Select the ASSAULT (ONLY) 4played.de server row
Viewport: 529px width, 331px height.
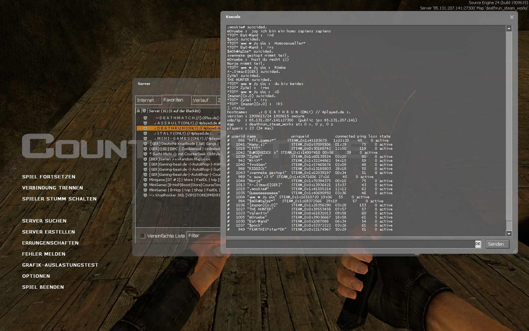[x=179, y=123]
